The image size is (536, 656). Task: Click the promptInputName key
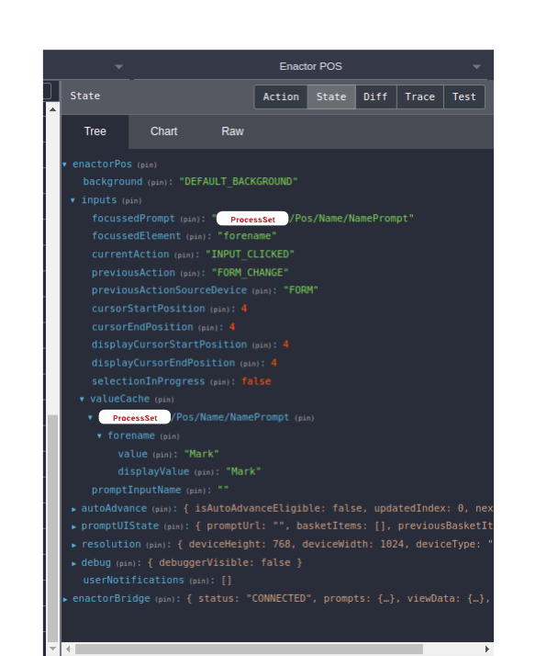point(136,490)
